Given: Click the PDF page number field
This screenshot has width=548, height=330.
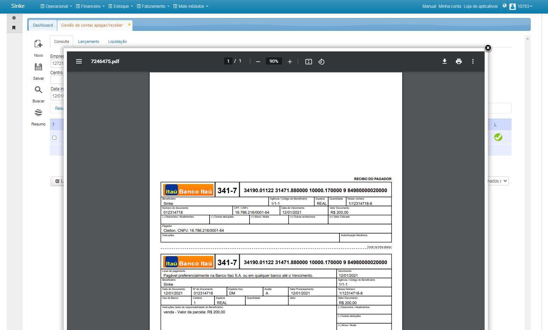Looking at the screenshot, I should pos(228,61).
